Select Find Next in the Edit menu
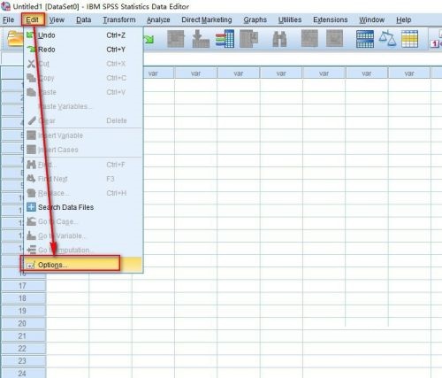The width and height of the screenshot is (442, 378). [x=84, y=179]
